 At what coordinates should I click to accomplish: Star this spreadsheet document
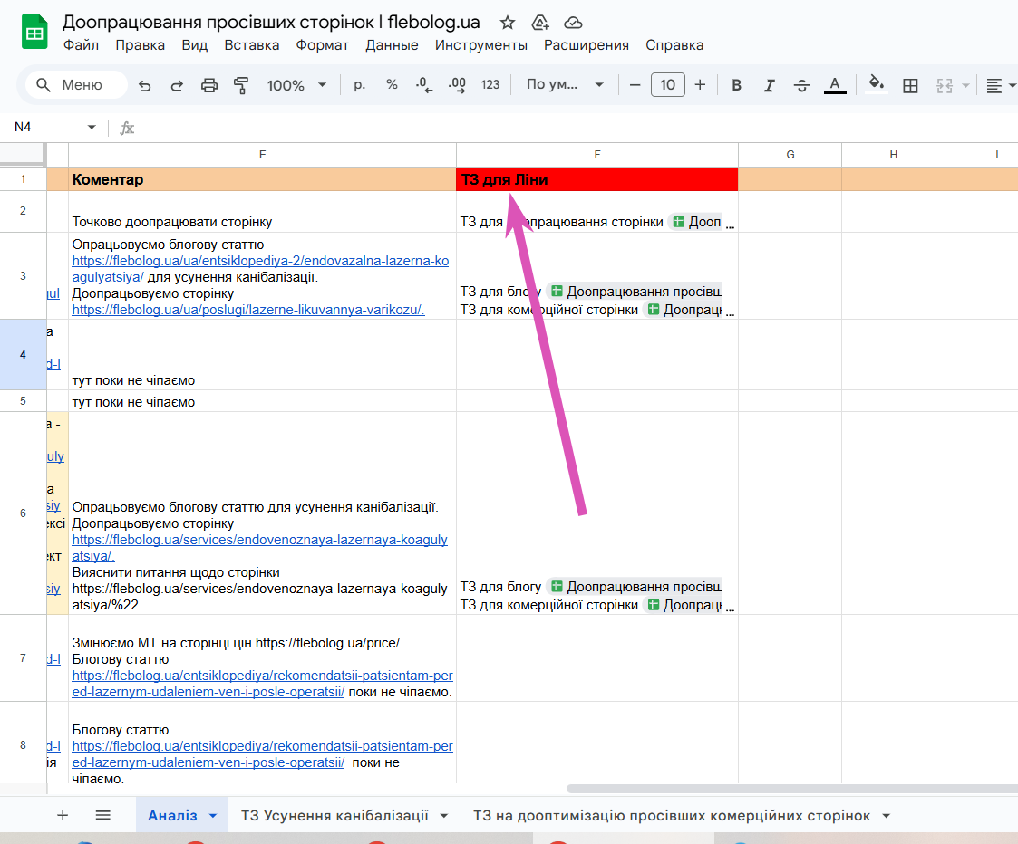(507, 23)
